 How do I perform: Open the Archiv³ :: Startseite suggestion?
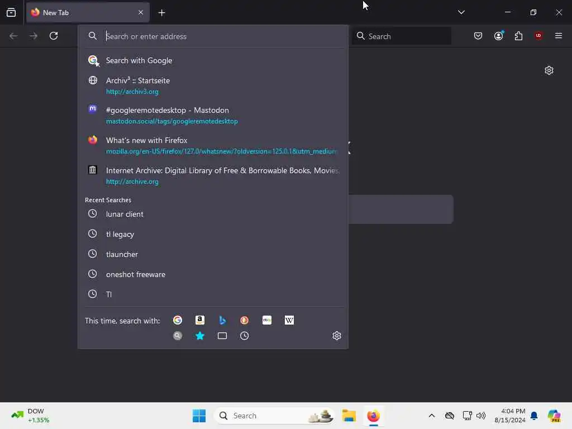point(213,85)
